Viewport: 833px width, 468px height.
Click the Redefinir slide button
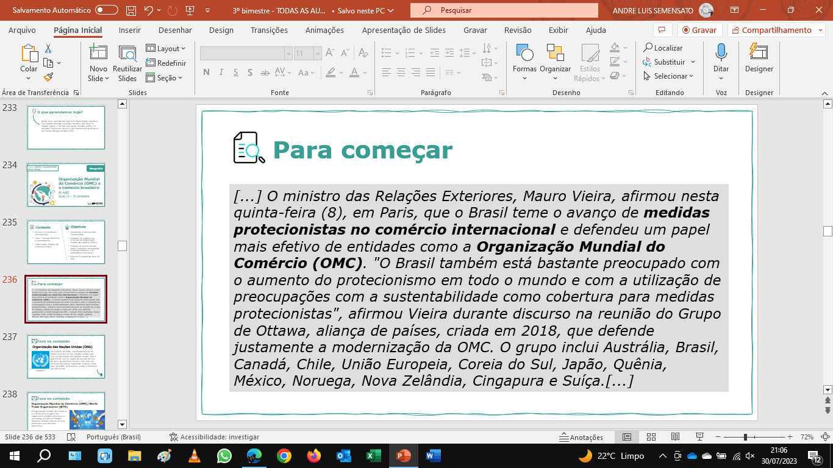(166, 63)
